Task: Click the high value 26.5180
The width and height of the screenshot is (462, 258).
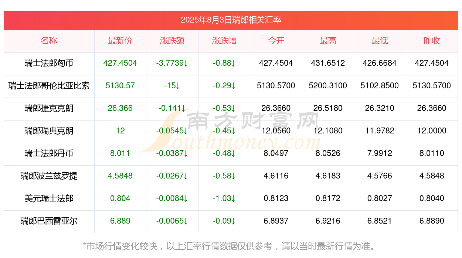Action: click(328, 108)
